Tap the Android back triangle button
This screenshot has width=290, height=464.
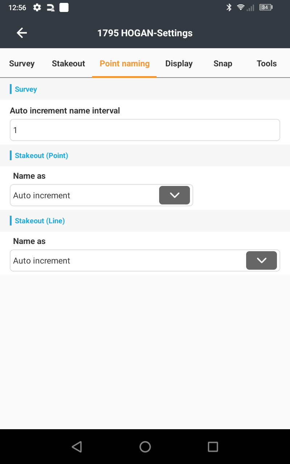[x=77, y=447]
